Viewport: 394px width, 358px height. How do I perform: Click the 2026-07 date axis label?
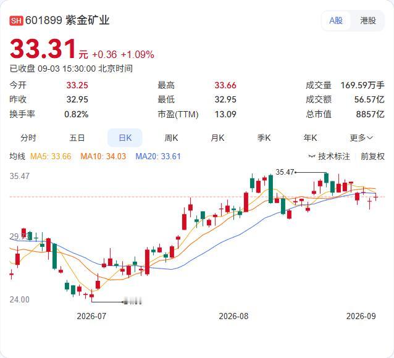pyautogui.click(x=91, y=316)
